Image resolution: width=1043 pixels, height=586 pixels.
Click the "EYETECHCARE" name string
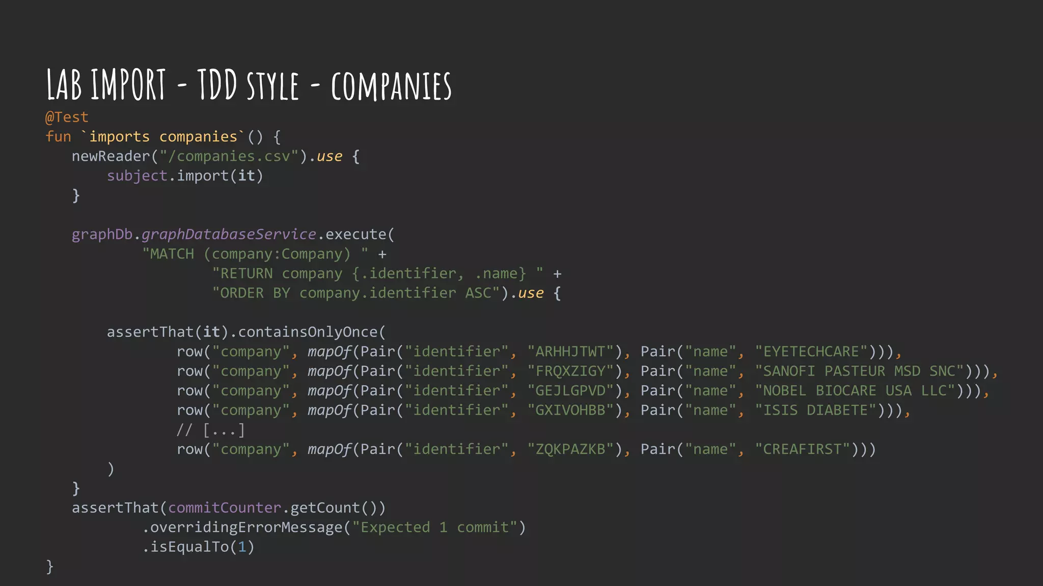[811, 351]
